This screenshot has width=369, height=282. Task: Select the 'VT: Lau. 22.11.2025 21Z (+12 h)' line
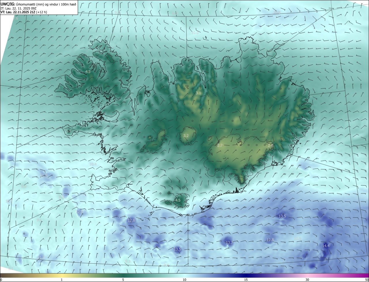(24, 12)
